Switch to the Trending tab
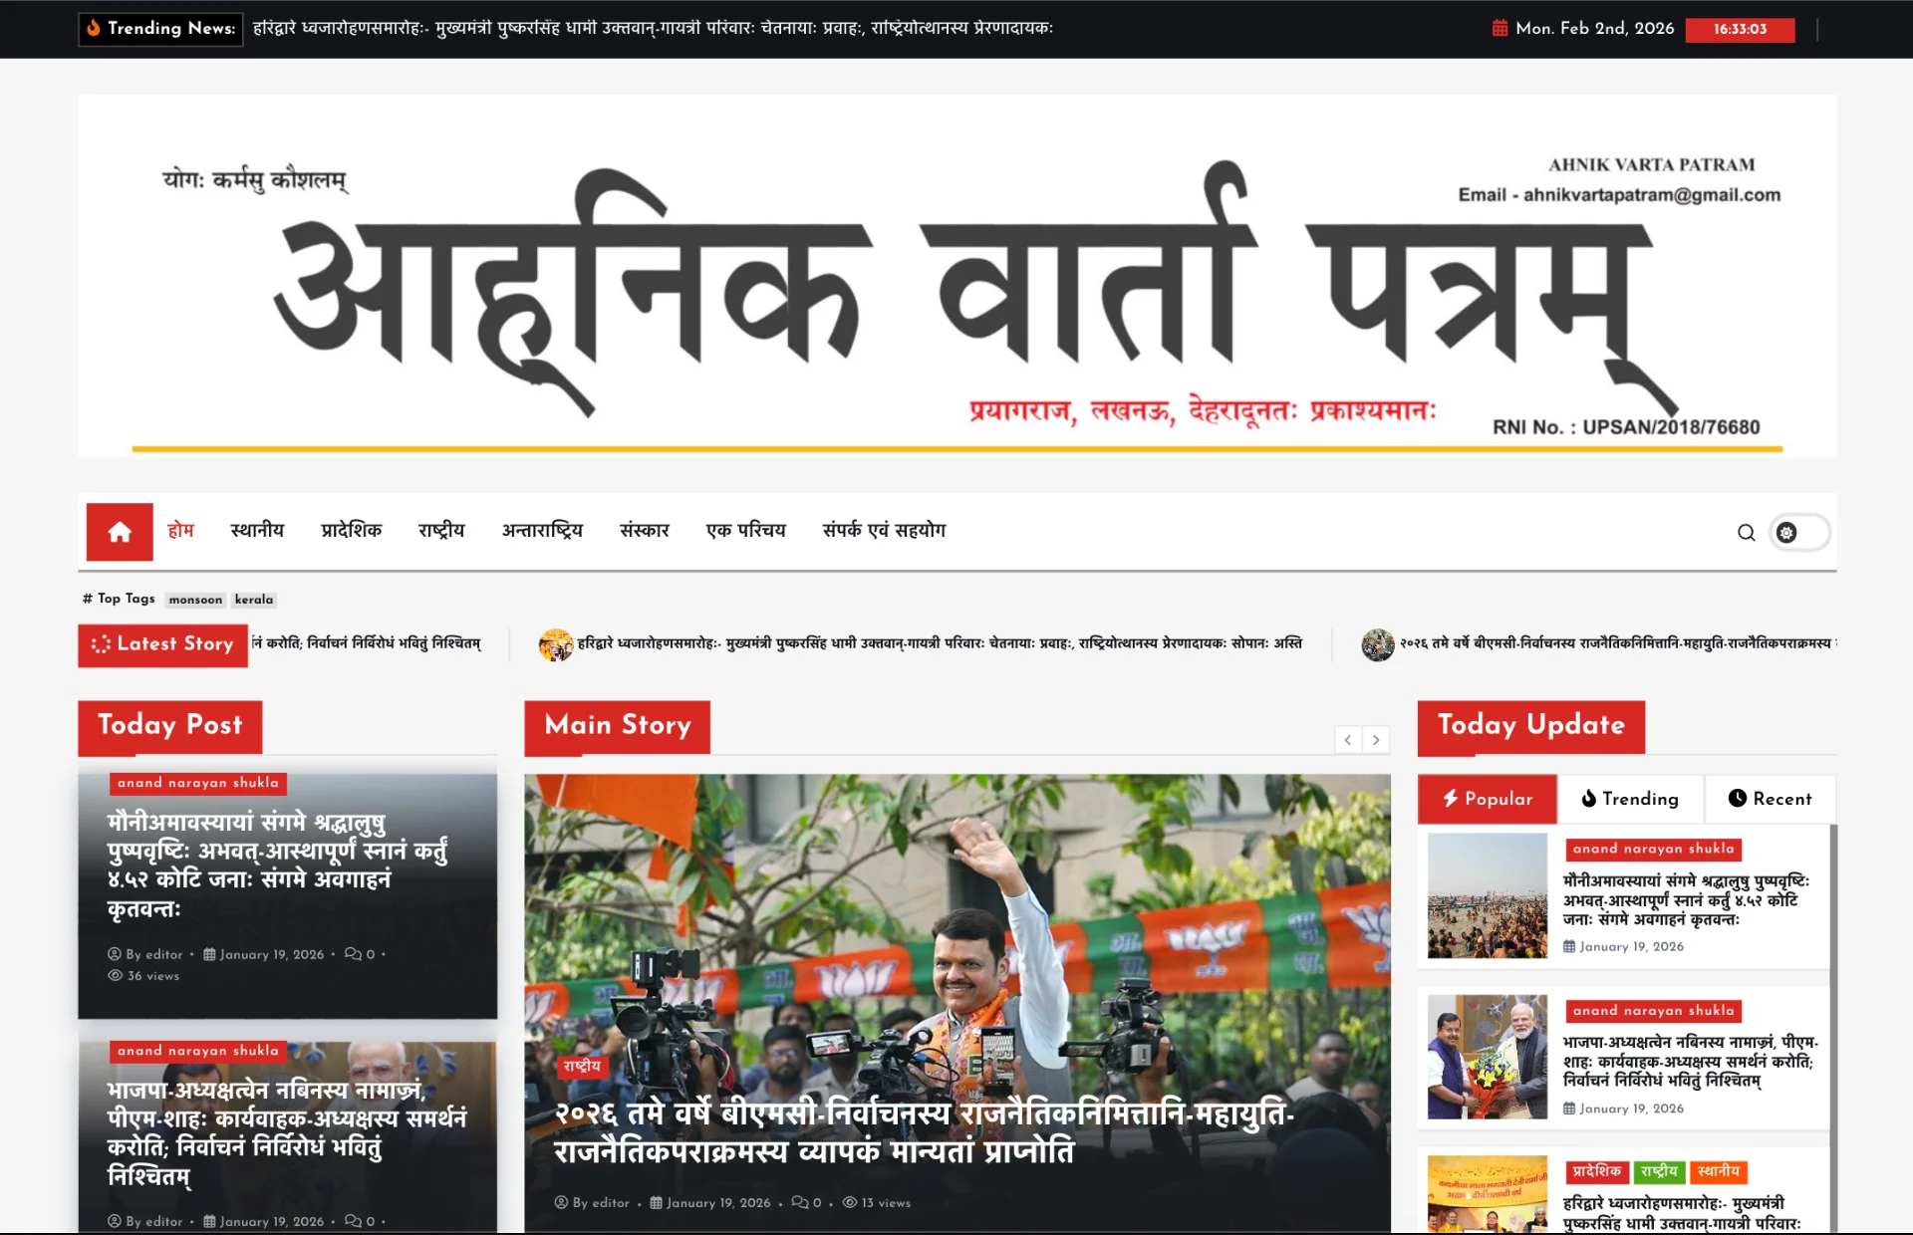1913x1235 pixels. pyautogui.click(x=1630, y=799)
